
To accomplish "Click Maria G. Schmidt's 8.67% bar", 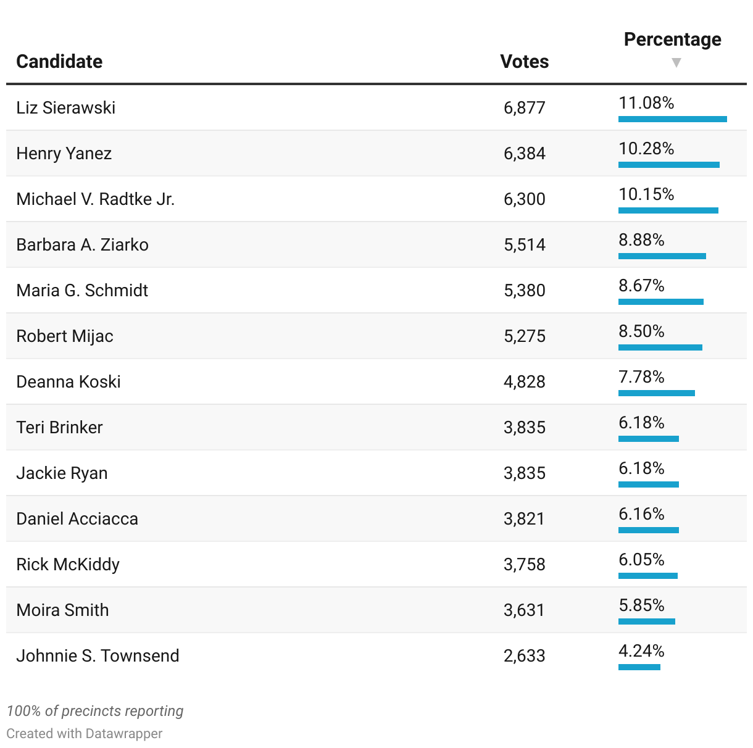I will [660, 302].
